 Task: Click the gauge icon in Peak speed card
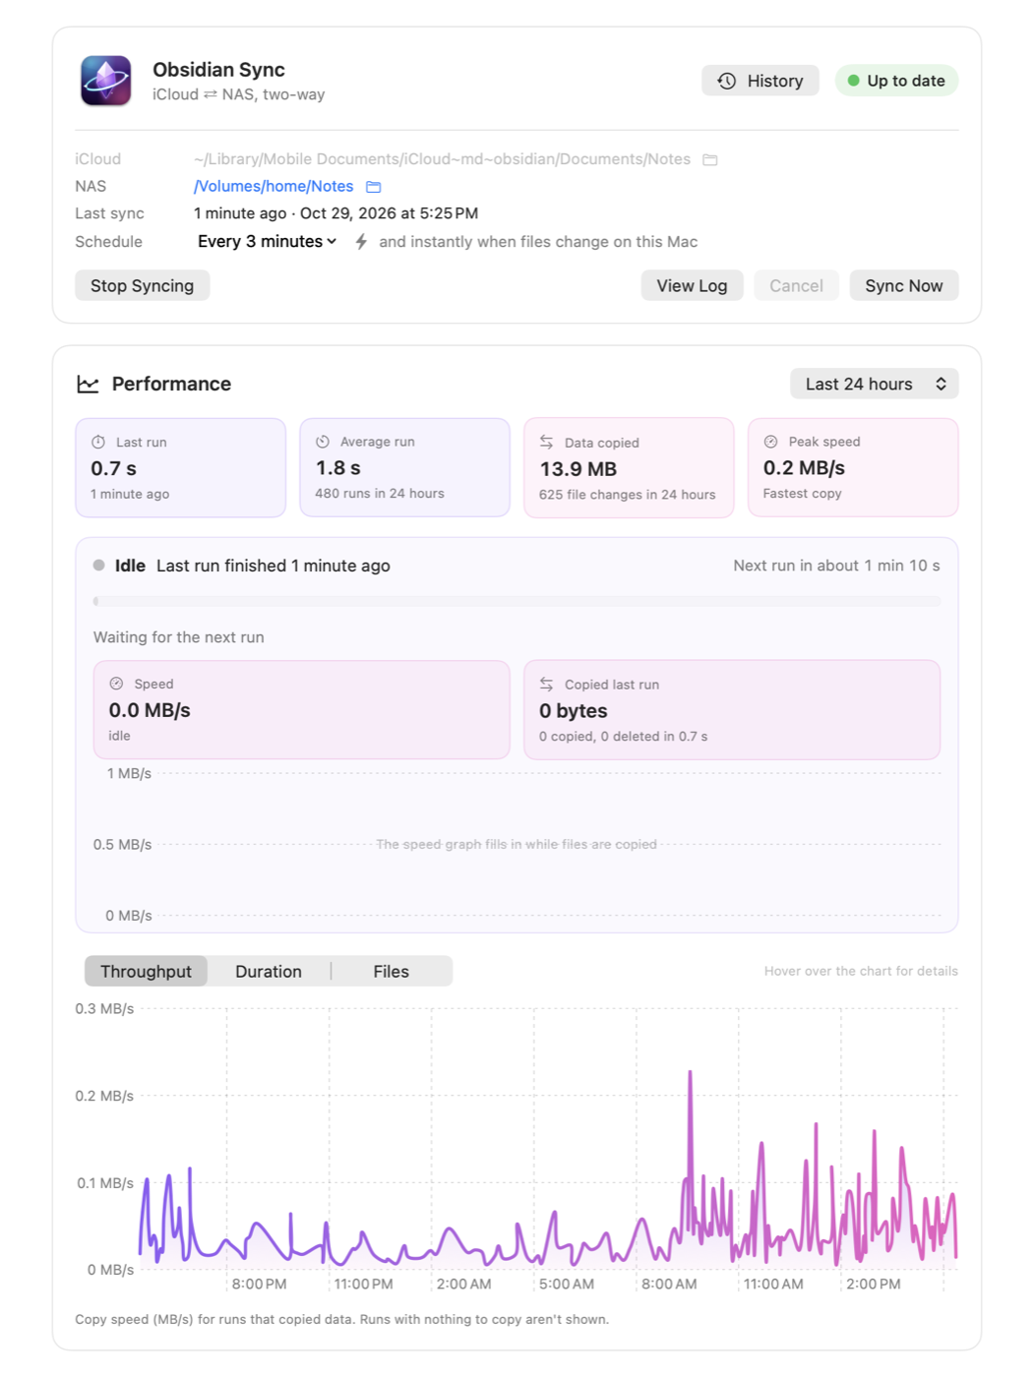[x=771, y=443]
